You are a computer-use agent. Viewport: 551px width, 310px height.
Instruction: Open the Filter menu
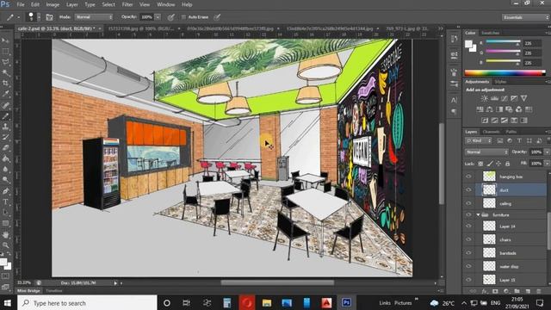pyautogui.click(x=127, y=4)
